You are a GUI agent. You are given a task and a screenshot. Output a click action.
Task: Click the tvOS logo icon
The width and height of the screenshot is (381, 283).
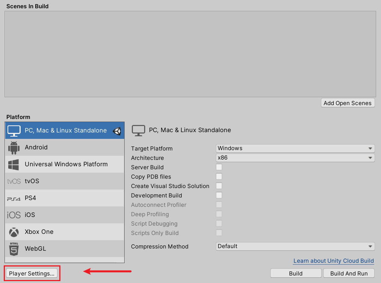pos(14,181)
